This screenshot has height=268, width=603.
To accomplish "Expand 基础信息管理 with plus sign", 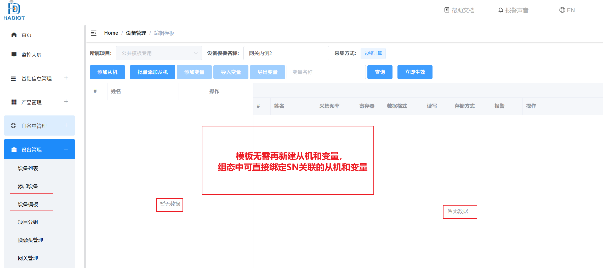I will click(66, 78).
